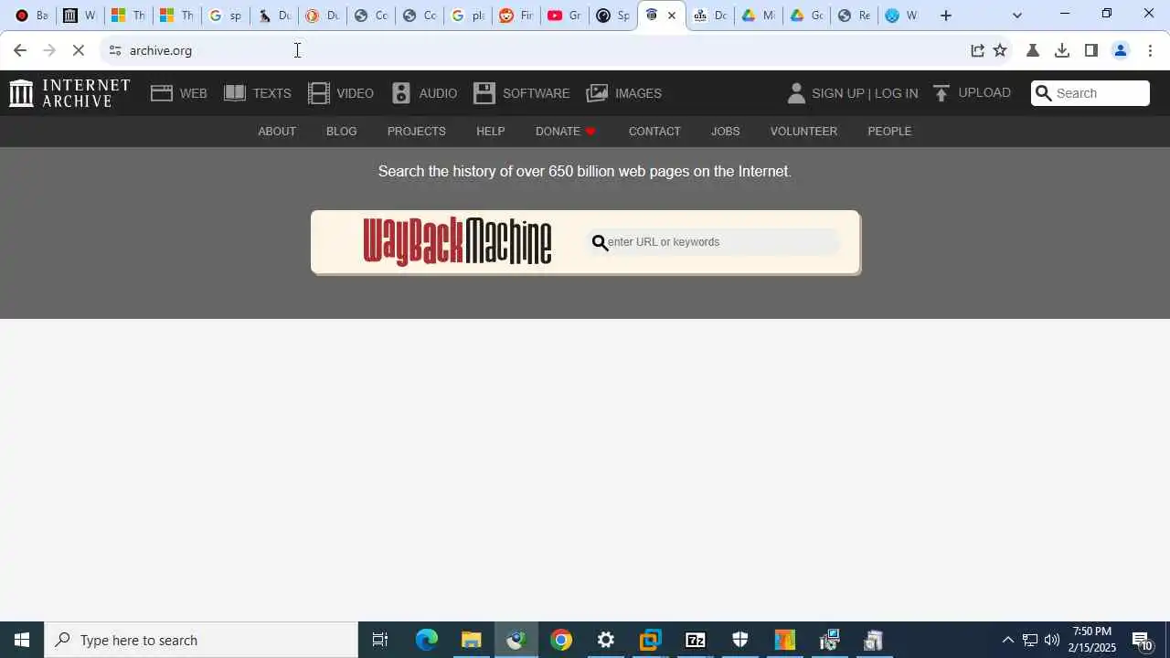Open a new browser tab
Image resolution: width=1170 pixels, height=658 pixels.
point(946,16)
